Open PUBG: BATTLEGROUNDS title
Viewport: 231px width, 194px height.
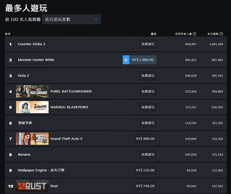coord(71,91)
